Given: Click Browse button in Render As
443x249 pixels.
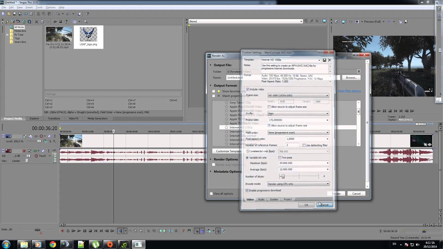Looking at the screenshot, I should tap(351, 78).
